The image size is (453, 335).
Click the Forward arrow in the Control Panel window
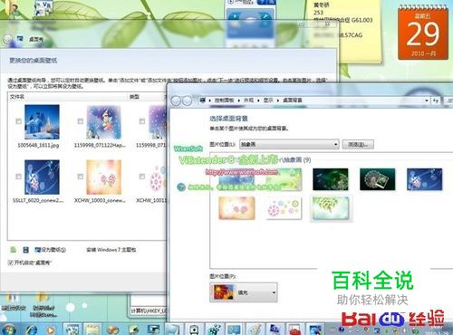tap(187, 100)
